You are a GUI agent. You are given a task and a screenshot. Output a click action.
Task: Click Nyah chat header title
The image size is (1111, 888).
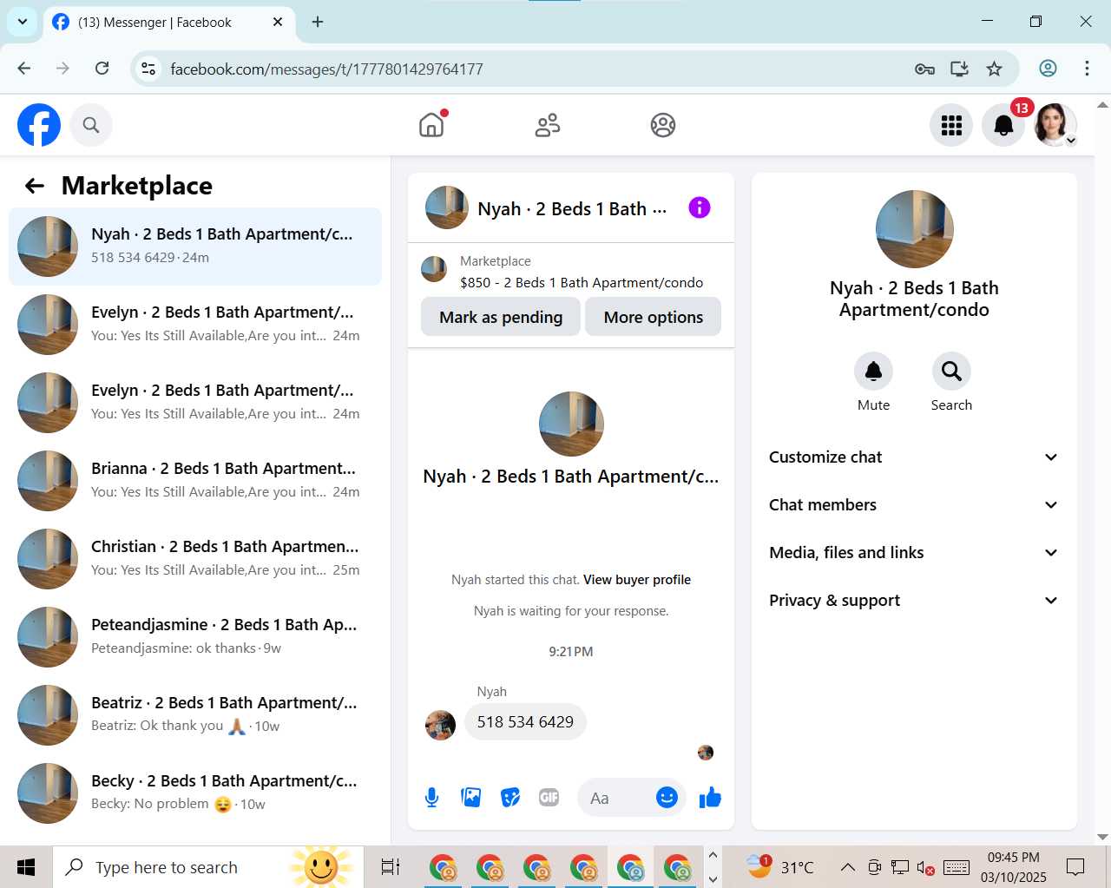click(x=572, y=208)
